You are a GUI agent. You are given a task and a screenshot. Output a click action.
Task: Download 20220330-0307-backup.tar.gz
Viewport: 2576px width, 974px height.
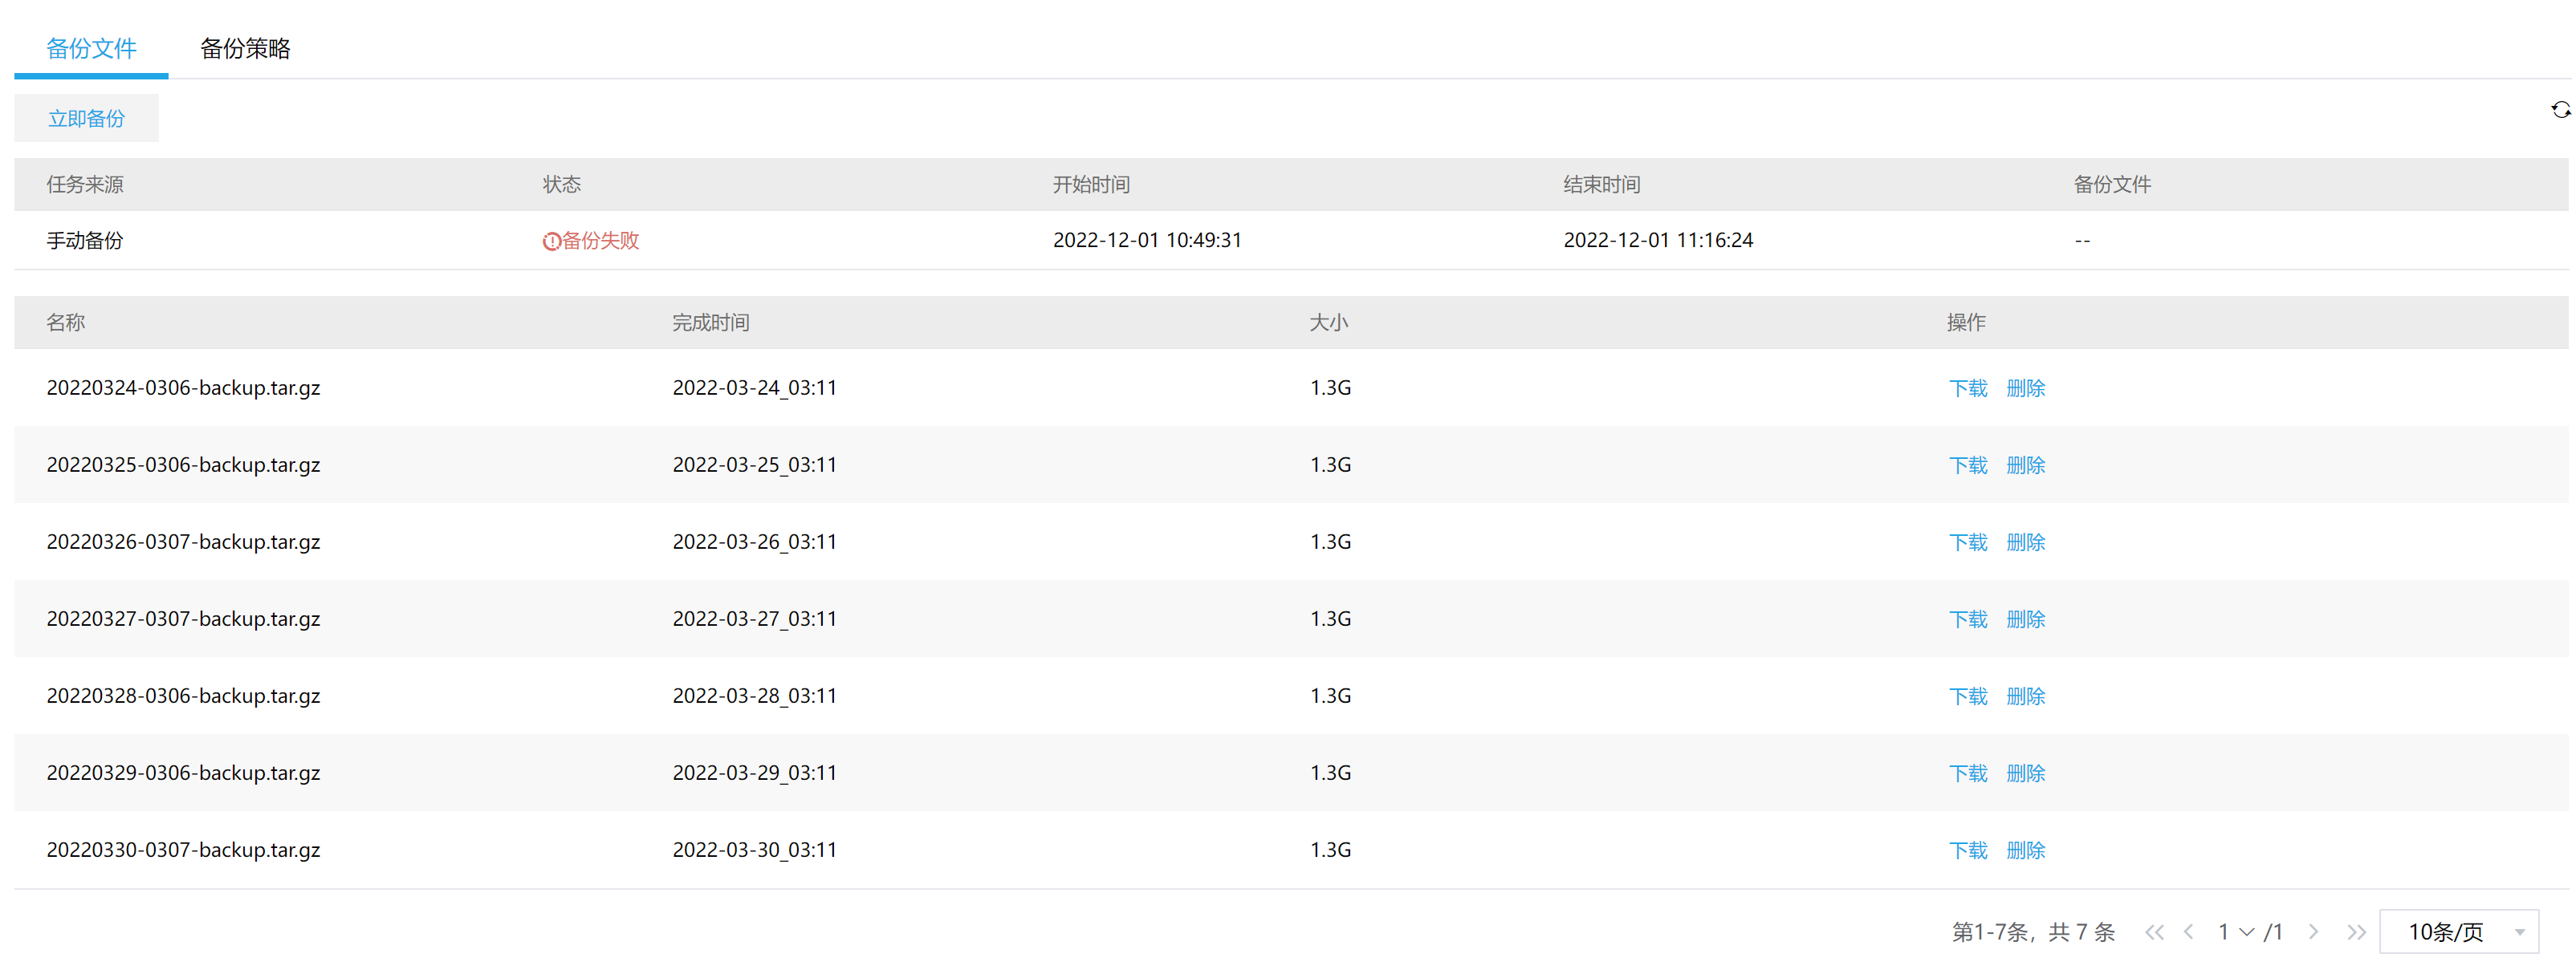pos(1967,850)
